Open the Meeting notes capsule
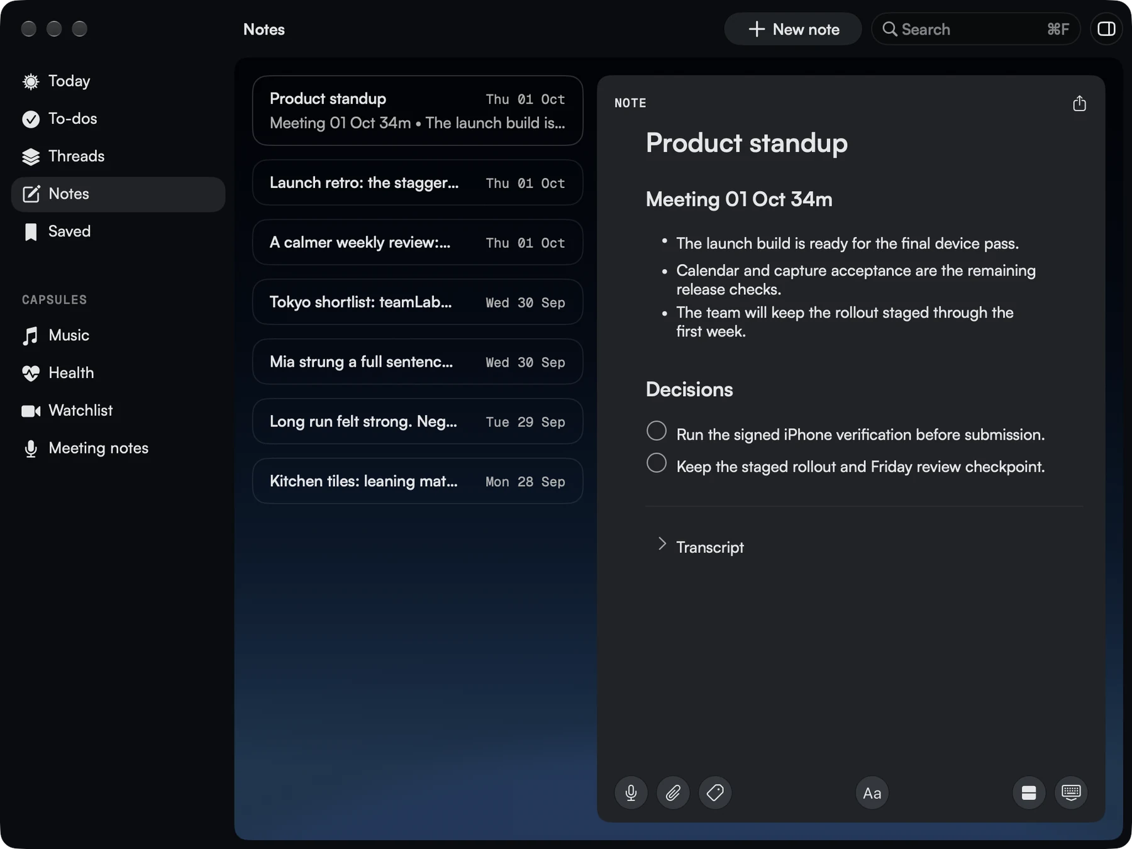The height and width of the screenshot is (849, 1132). [118, 448]
